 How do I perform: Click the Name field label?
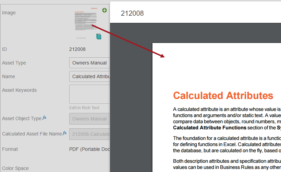coord(9,76)
